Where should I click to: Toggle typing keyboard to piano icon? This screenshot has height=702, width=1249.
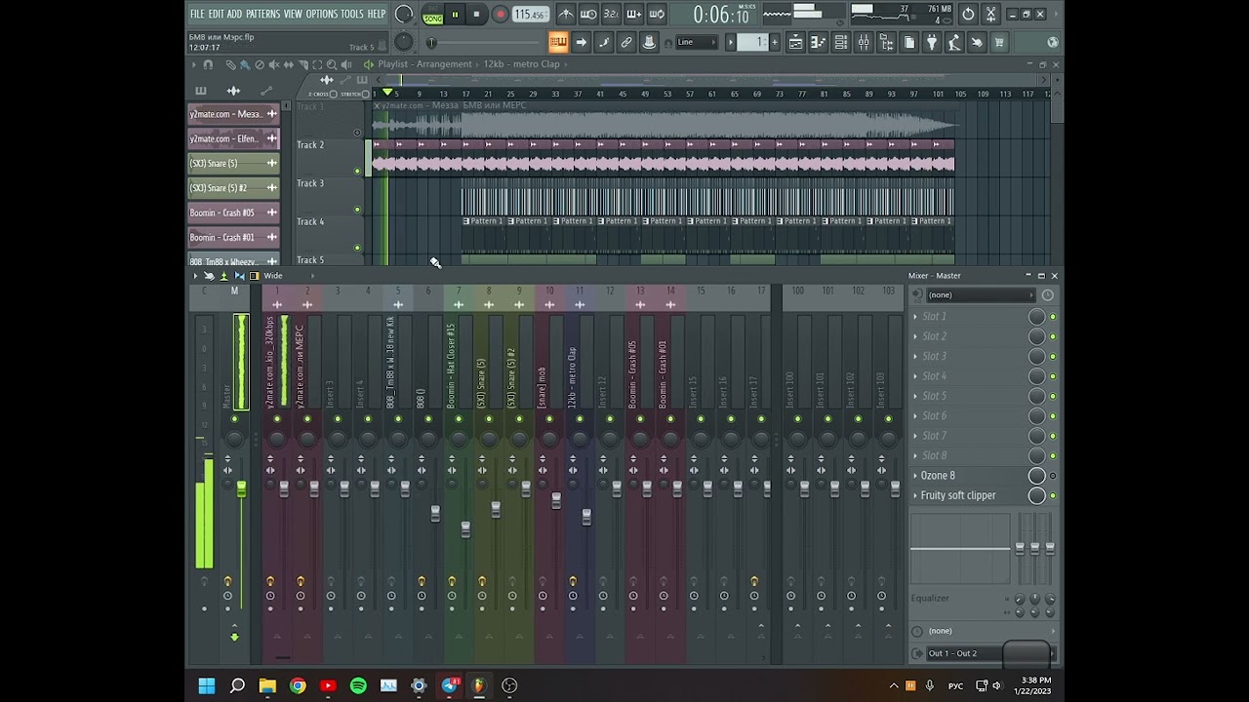click(558, 42)
